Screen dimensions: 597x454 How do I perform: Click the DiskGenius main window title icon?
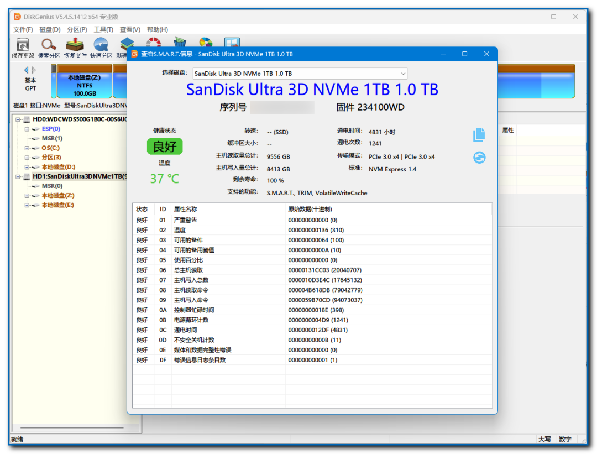[x=17, y=17]
